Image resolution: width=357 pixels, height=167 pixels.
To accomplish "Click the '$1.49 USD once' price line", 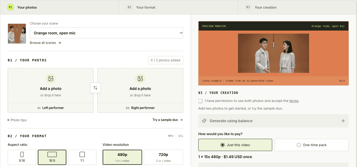I will [x=225, y=157].
